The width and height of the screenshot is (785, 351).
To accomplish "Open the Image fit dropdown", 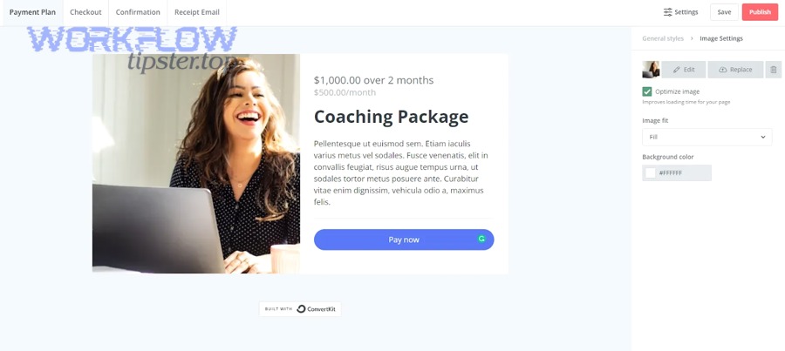I will tap(706, 137).
